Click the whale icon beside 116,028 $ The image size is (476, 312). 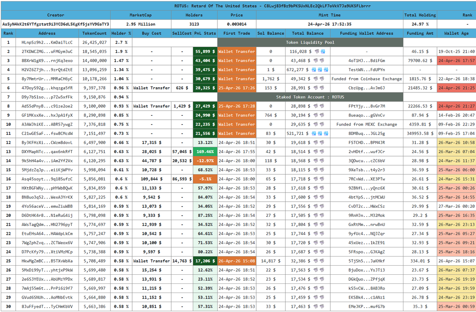(323, 52)
